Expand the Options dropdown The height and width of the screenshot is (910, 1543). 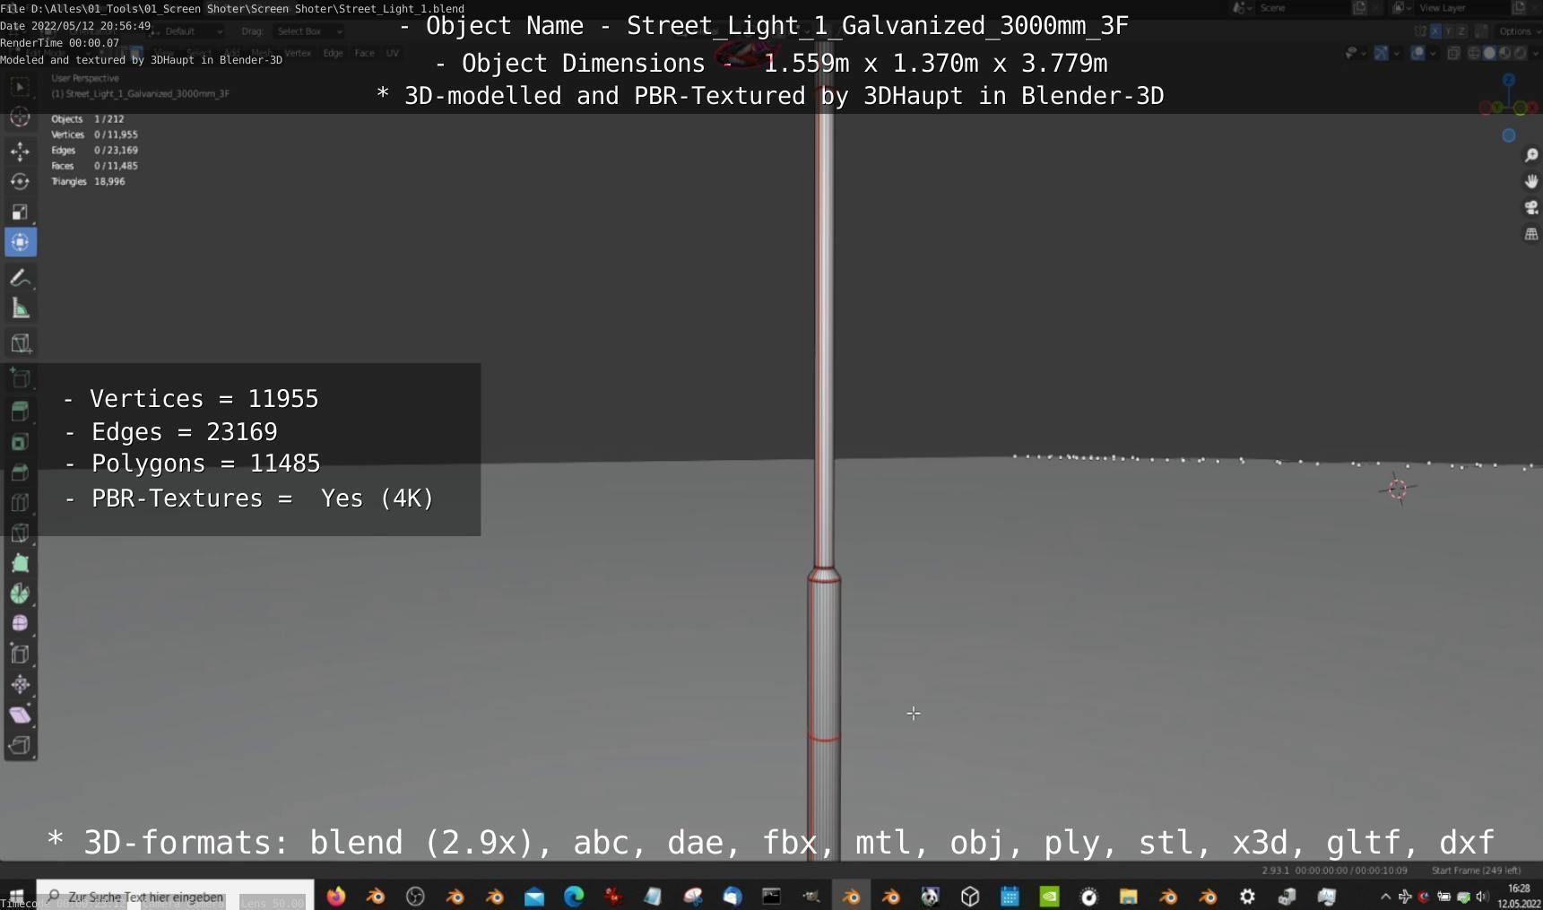[x=1518, y=31]
